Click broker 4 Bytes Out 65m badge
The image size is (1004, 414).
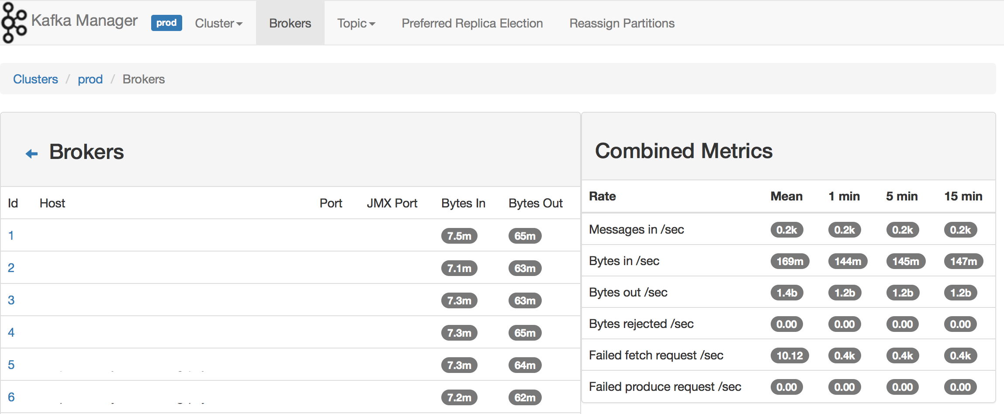pyautogui.click(x=525, y=333)
